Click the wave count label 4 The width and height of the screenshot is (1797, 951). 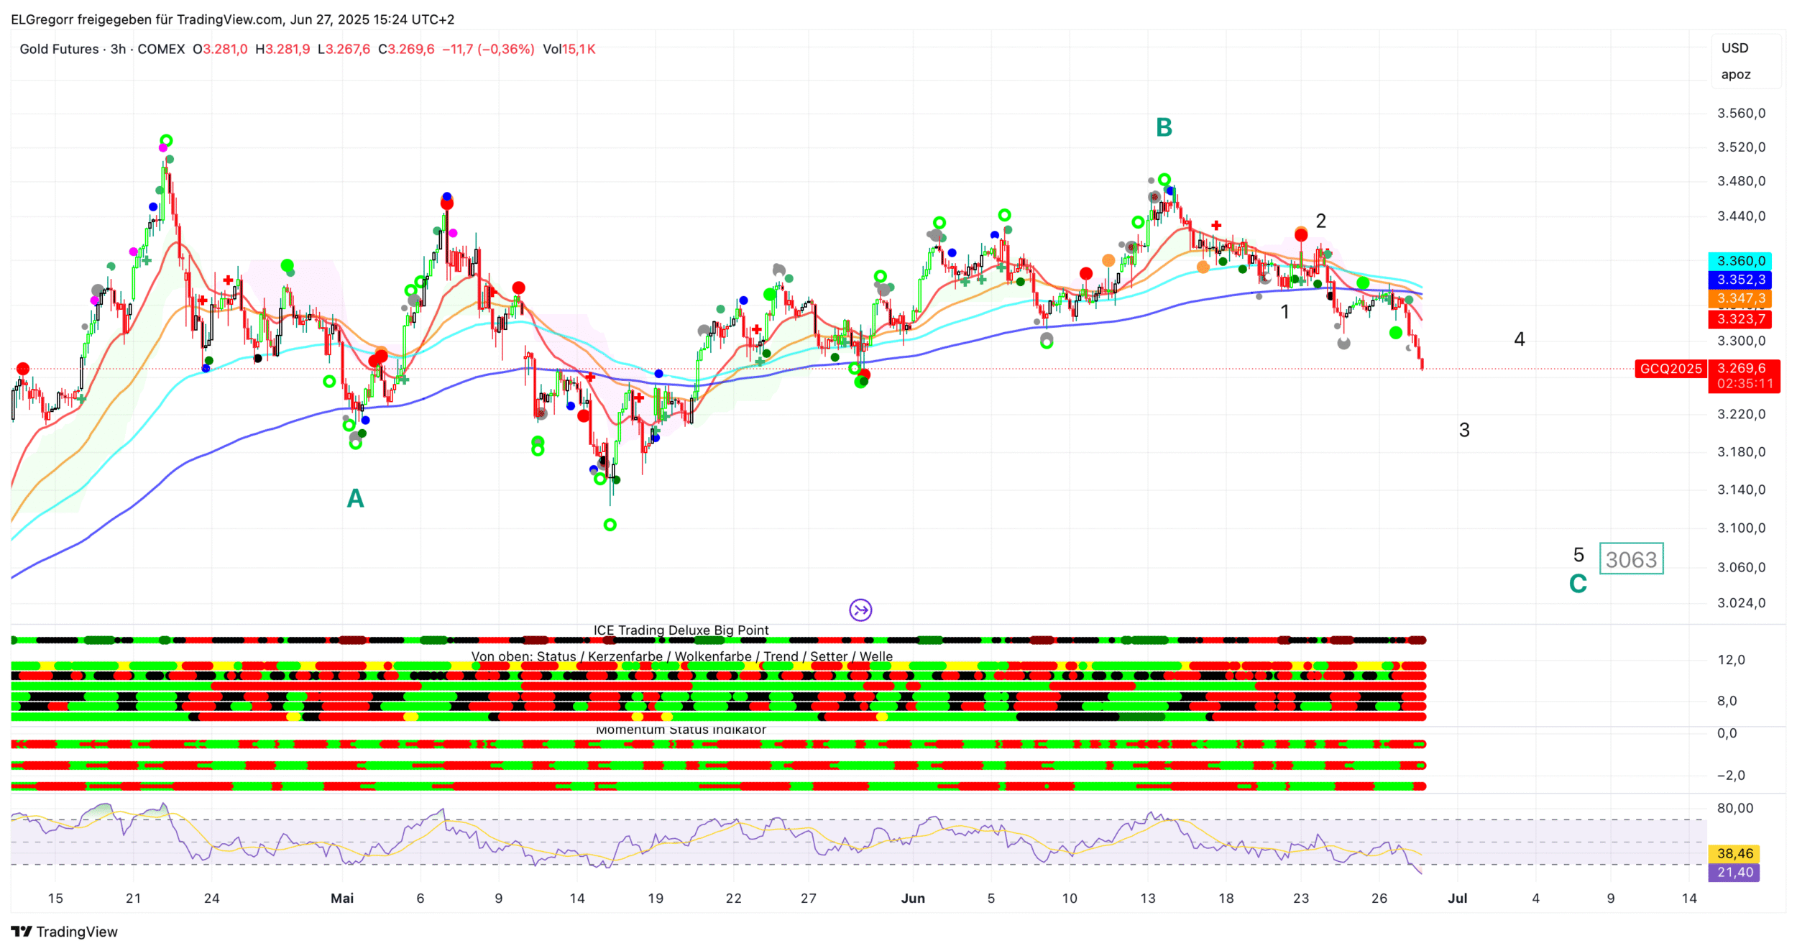pyautogui.click(x=1520, y=339)
